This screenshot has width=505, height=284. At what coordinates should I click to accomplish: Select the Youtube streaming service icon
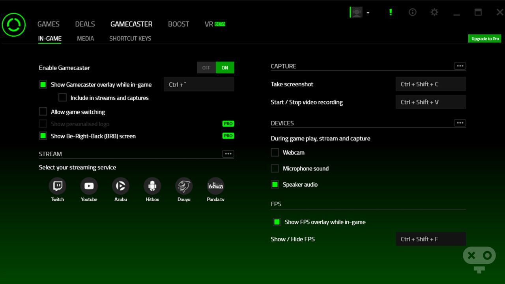[89, 186]
